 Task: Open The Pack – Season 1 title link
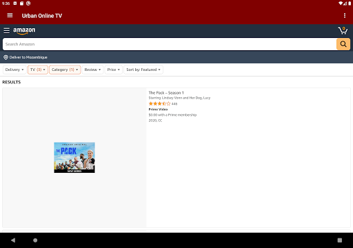coord(166,93)
